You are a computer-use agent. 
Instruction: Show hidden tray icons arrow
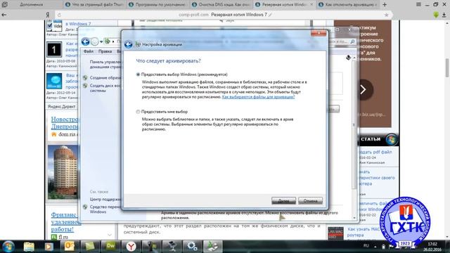point(375,247)
